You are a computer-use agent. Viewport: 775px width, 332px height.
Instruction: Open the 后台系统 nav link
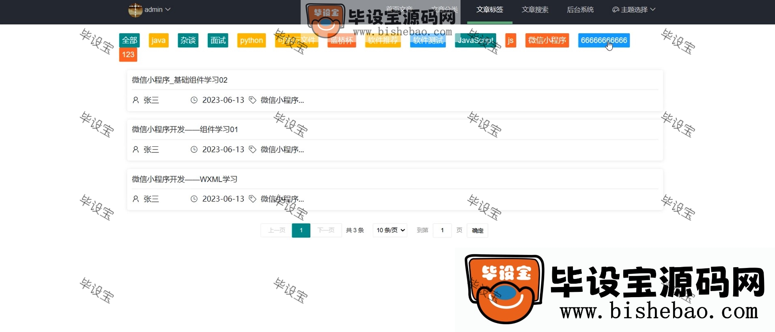(580, 9)
